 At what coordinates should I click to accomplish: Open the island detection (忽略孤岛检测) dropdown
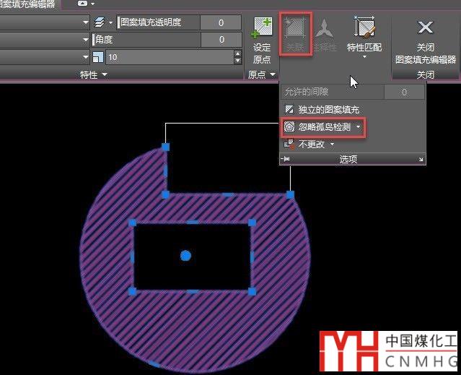(359, 126)
